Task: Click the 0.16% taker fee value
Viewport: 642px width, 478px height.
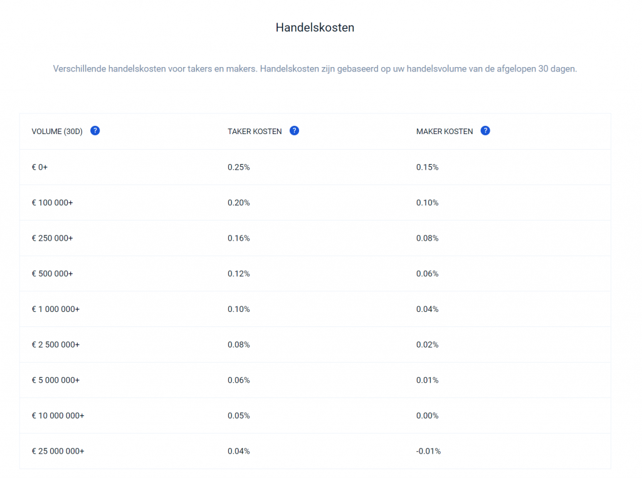Action: tap(239, 238)
